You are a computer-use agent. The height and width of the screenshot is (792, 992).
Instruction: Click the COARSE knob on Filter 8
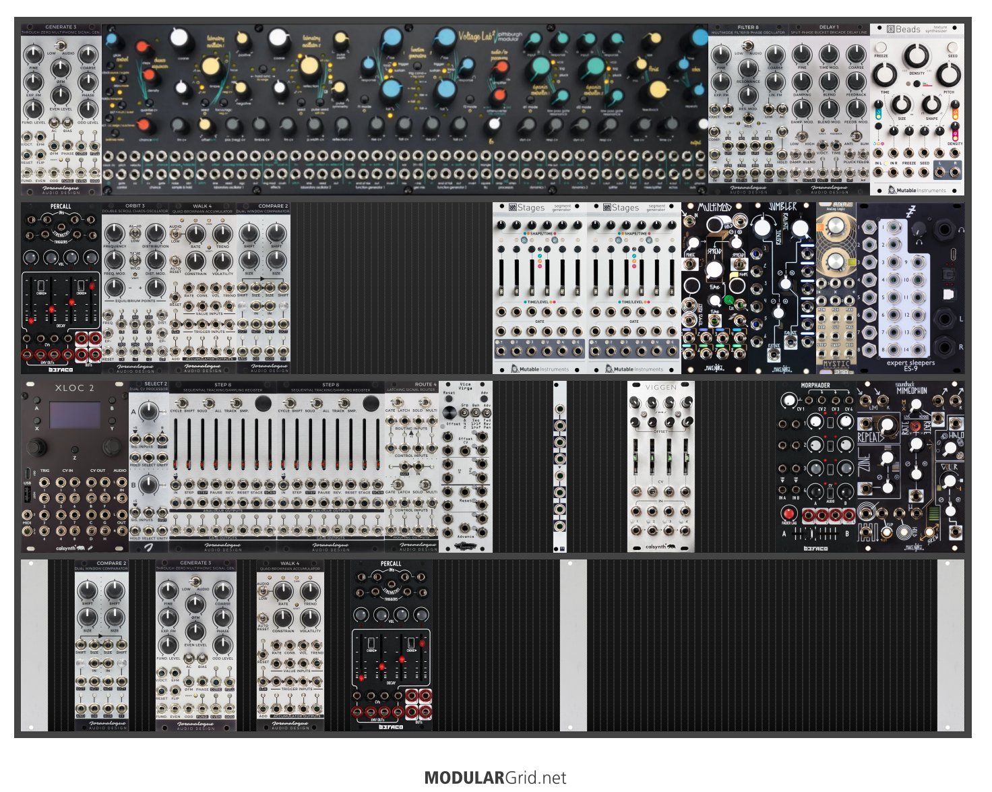click(776, 54)
